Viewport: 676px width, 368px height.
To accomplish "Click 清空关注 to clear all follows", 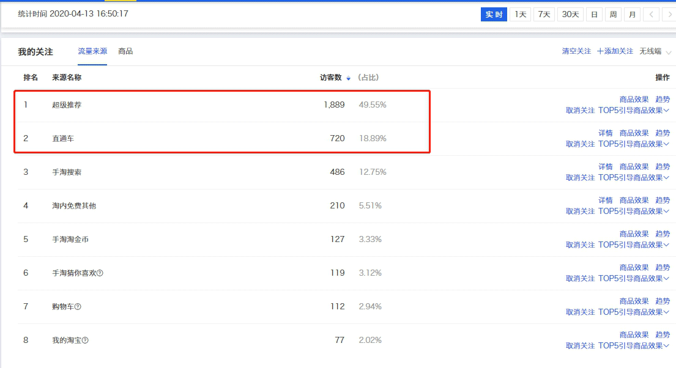I will click(x=576, y=51).
